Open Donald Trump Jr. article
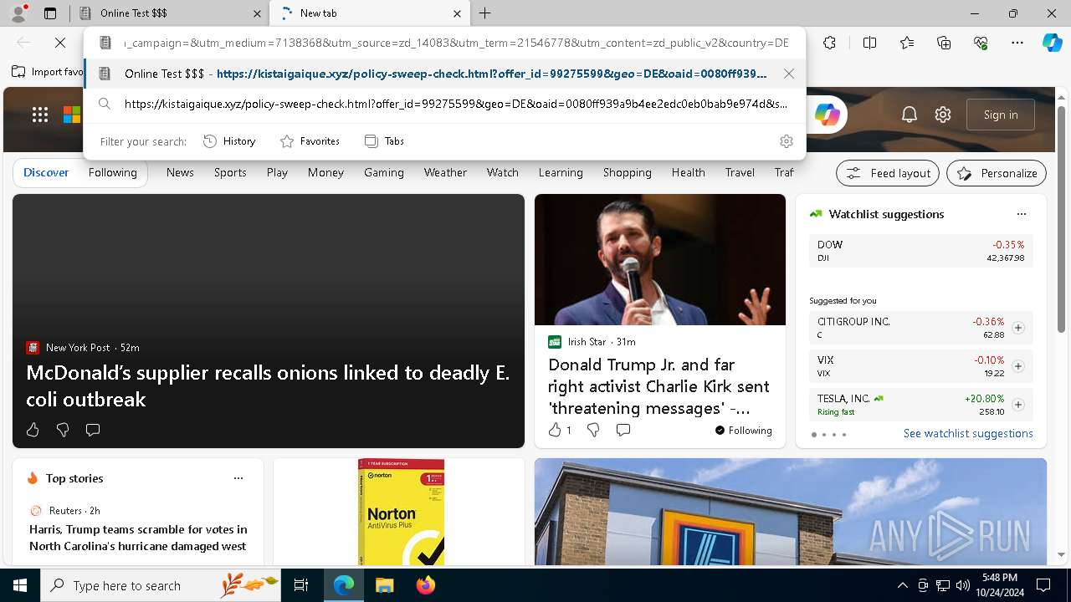Viewport: 1071px width, 602px height. [658, 386]
